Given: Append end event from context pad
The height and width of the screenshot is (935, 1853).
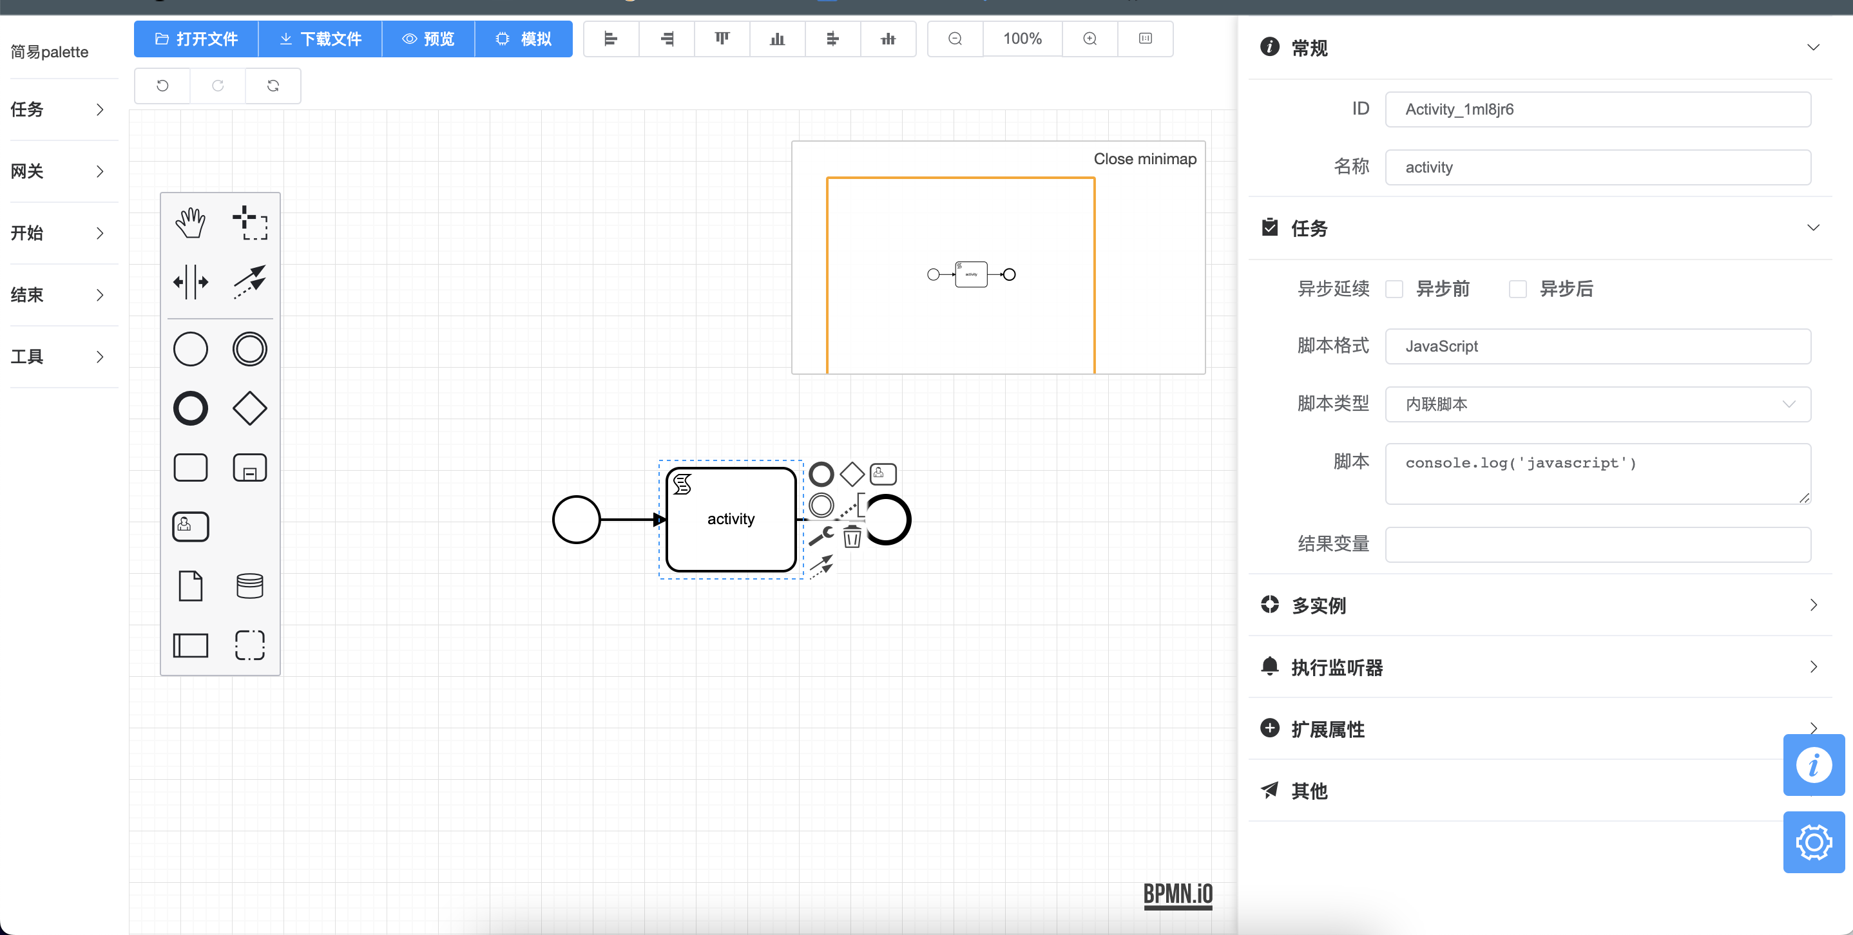Looking at the screenshot, I should point(821,475).
